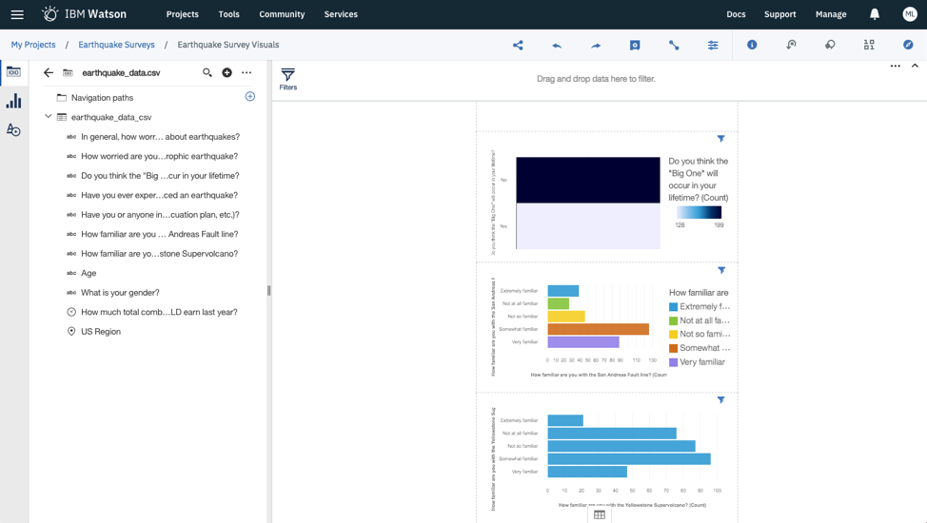927x523 pixels.
Task: Collapse the earthquake_data_csv tree node
Action: point(49,117)
